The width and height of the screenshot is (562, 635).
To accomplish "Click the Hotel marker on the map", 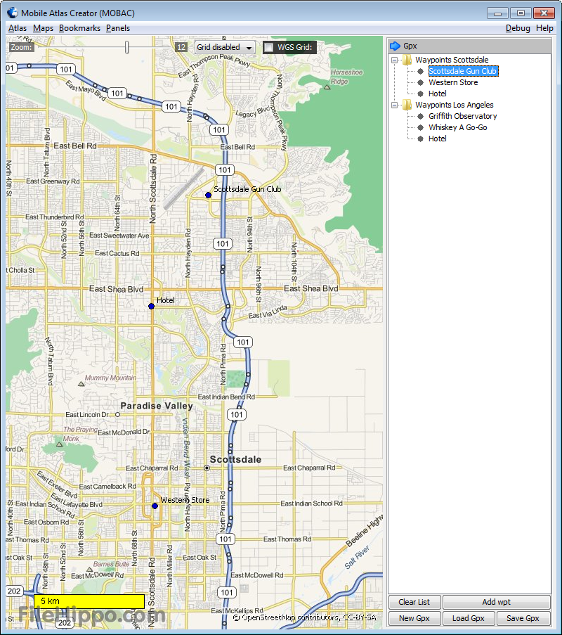I will [x=151, y=305].
